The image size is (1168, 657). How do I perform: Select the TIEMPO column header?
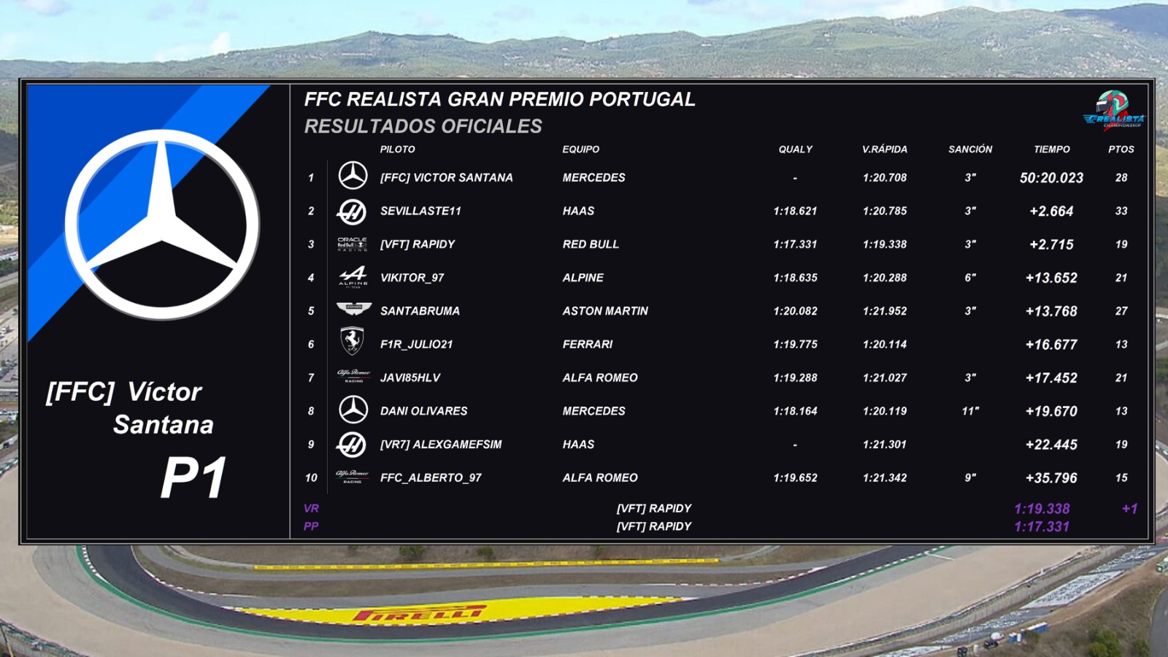pyautogui.click(x=1052, y=149)
